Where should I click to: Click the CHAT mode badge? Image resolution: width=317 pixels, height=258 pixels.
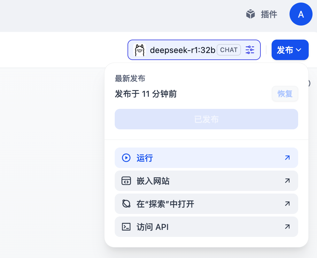pos(229,50)
